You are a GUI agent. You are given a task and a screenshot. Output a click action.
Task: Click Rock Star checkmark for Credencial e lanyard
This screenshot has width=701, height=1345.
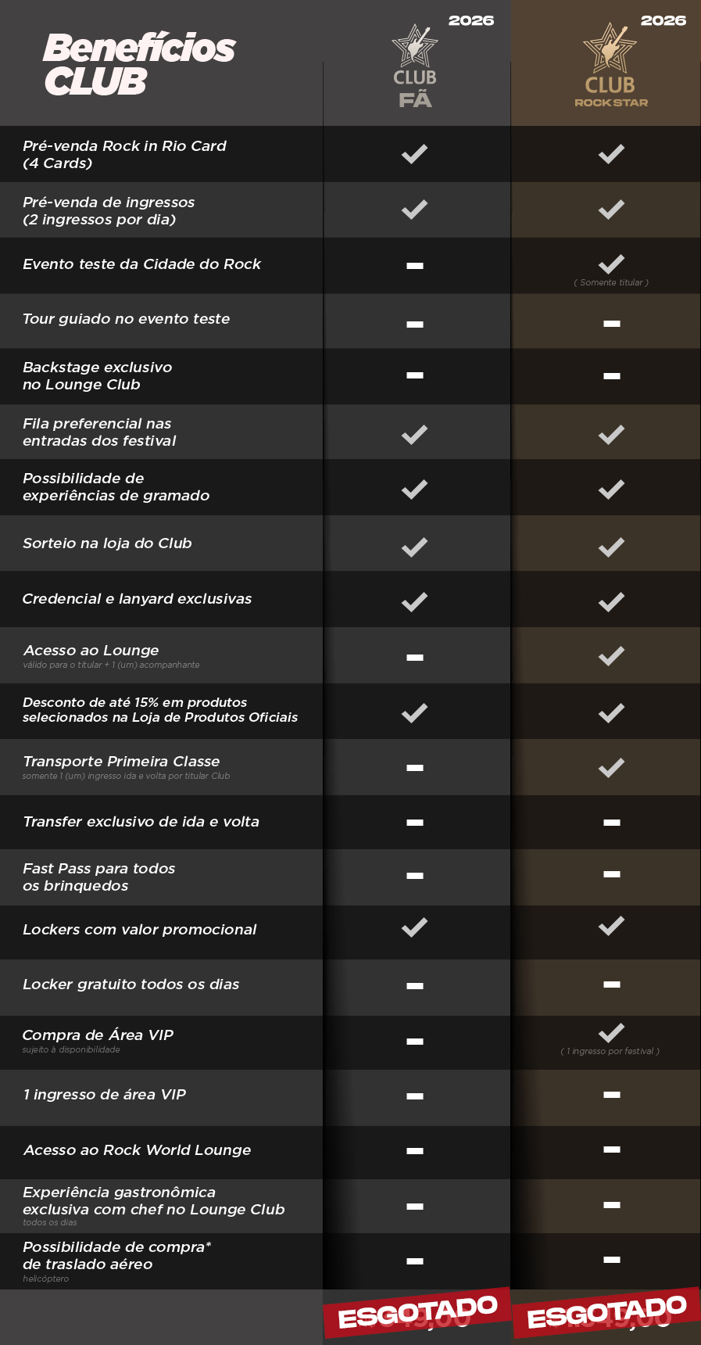tap(611, 601)
